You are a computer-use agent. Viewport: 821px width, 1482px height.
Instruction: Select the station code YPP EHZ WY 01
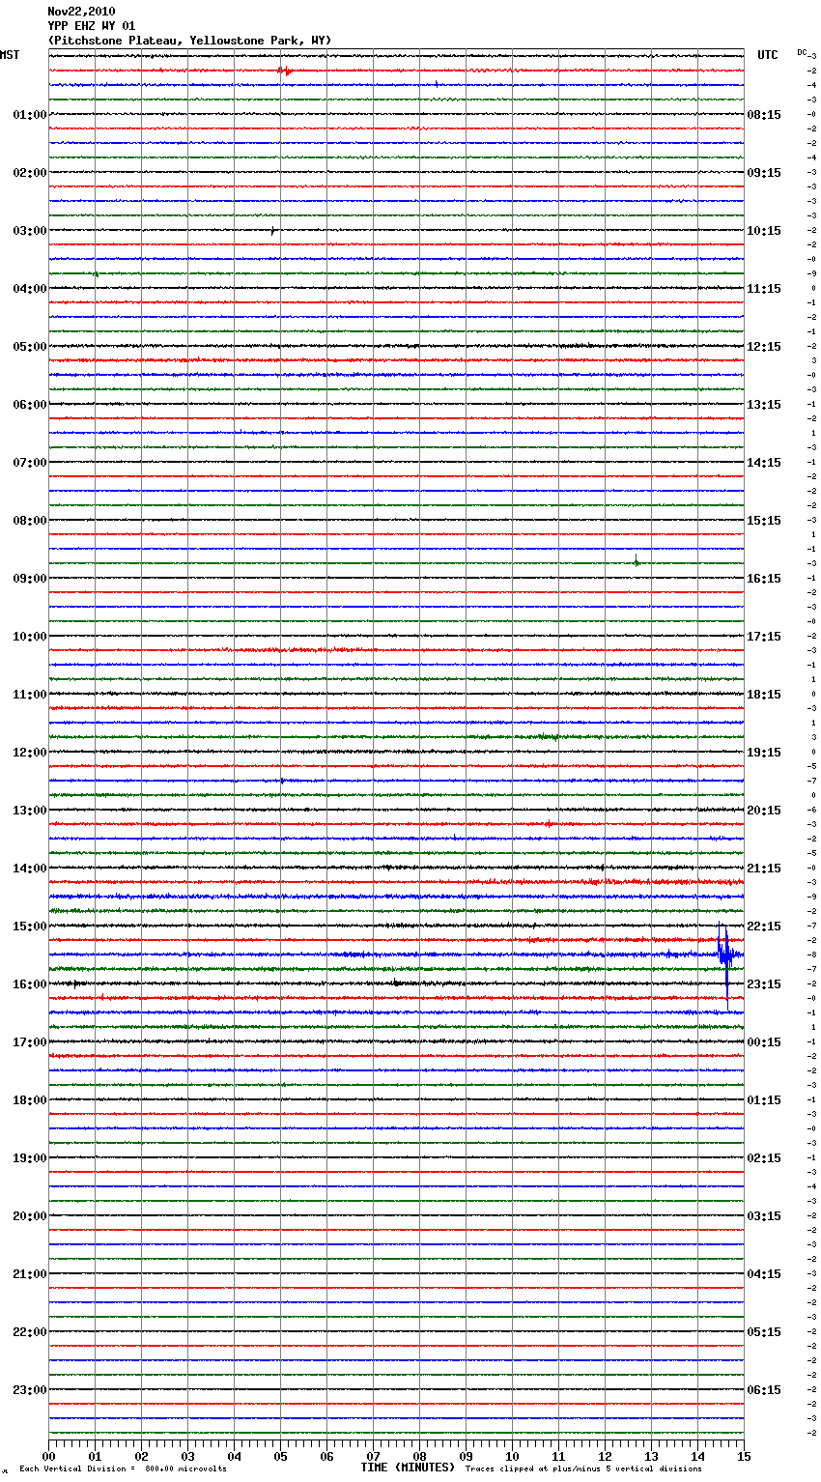pyautogui.click(x=92, y=26)
